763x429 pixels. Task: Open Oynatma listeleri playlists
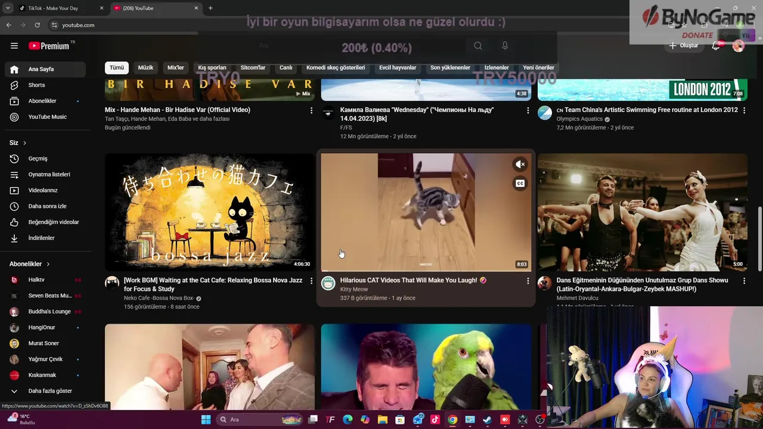click(45, 175)
